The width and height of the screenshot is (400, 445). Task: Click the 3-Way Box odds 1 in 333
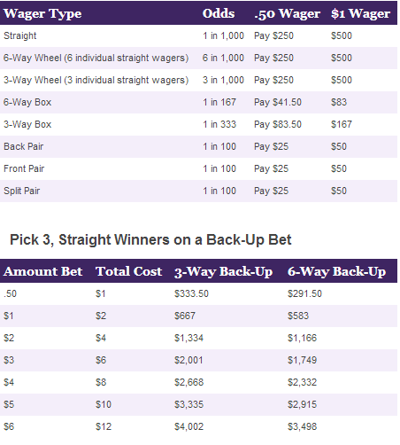pos(219,124)
